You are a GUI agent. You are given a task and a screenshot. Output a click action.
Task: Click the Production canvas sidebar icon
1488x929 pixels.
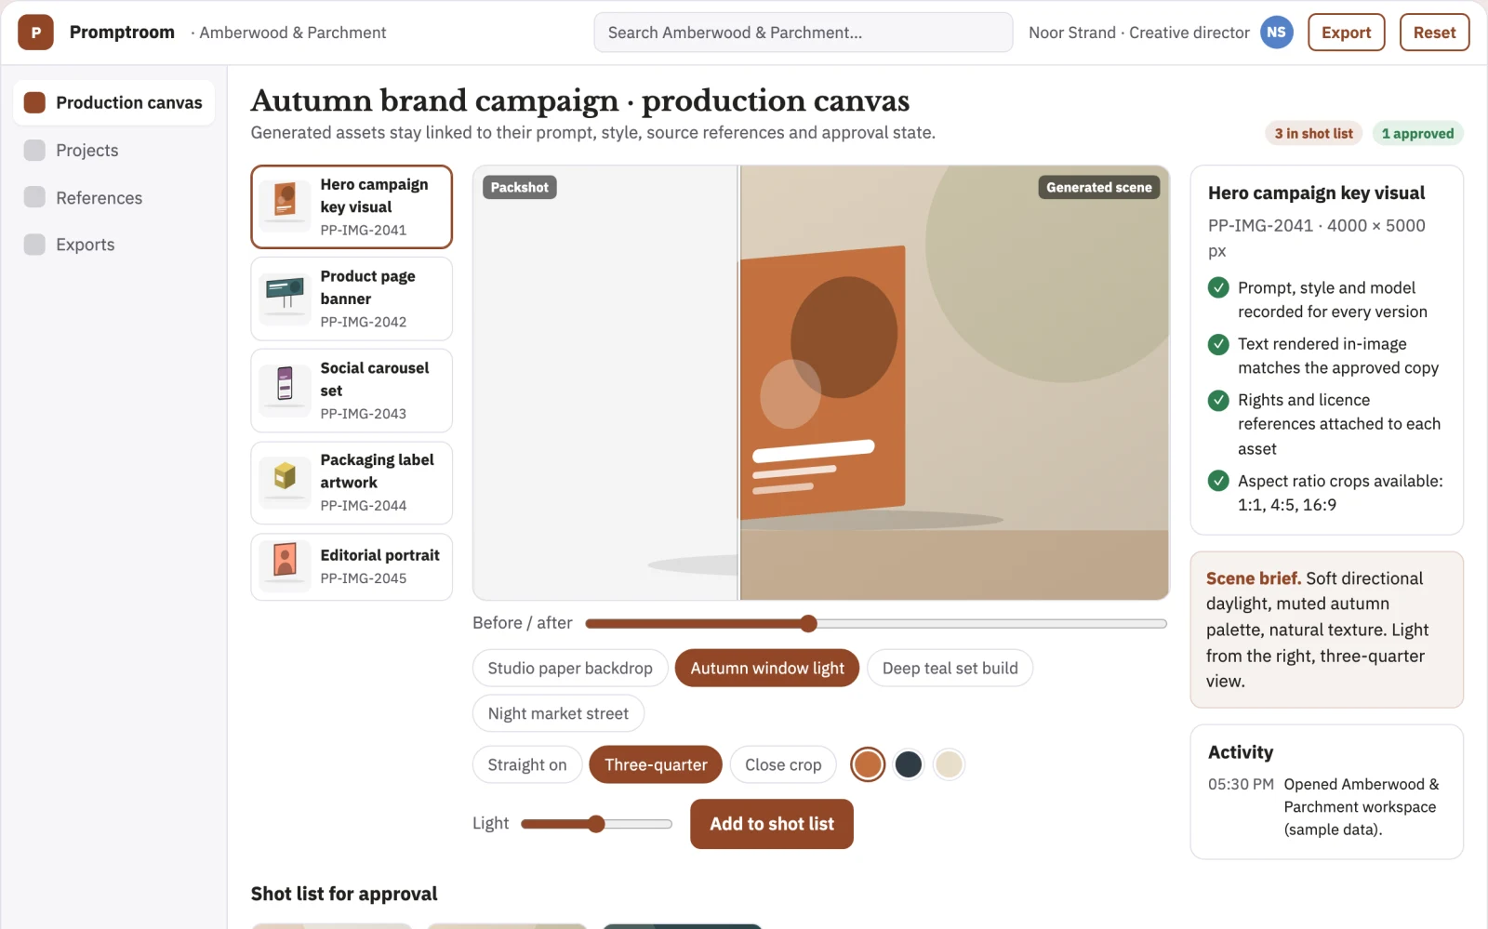pyautogui.click(x=34, y=102)
